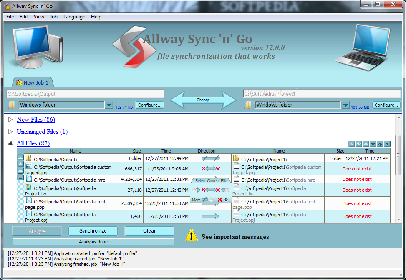The image size is (406, 280).
Task: Click the jump-to-top button in the left list gutter
Action: (20, 157)
